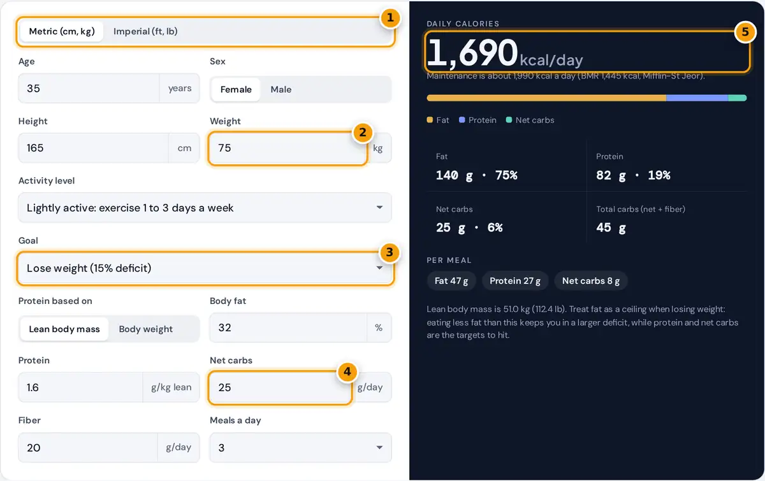Click the Height input field

tap(93, 148)
